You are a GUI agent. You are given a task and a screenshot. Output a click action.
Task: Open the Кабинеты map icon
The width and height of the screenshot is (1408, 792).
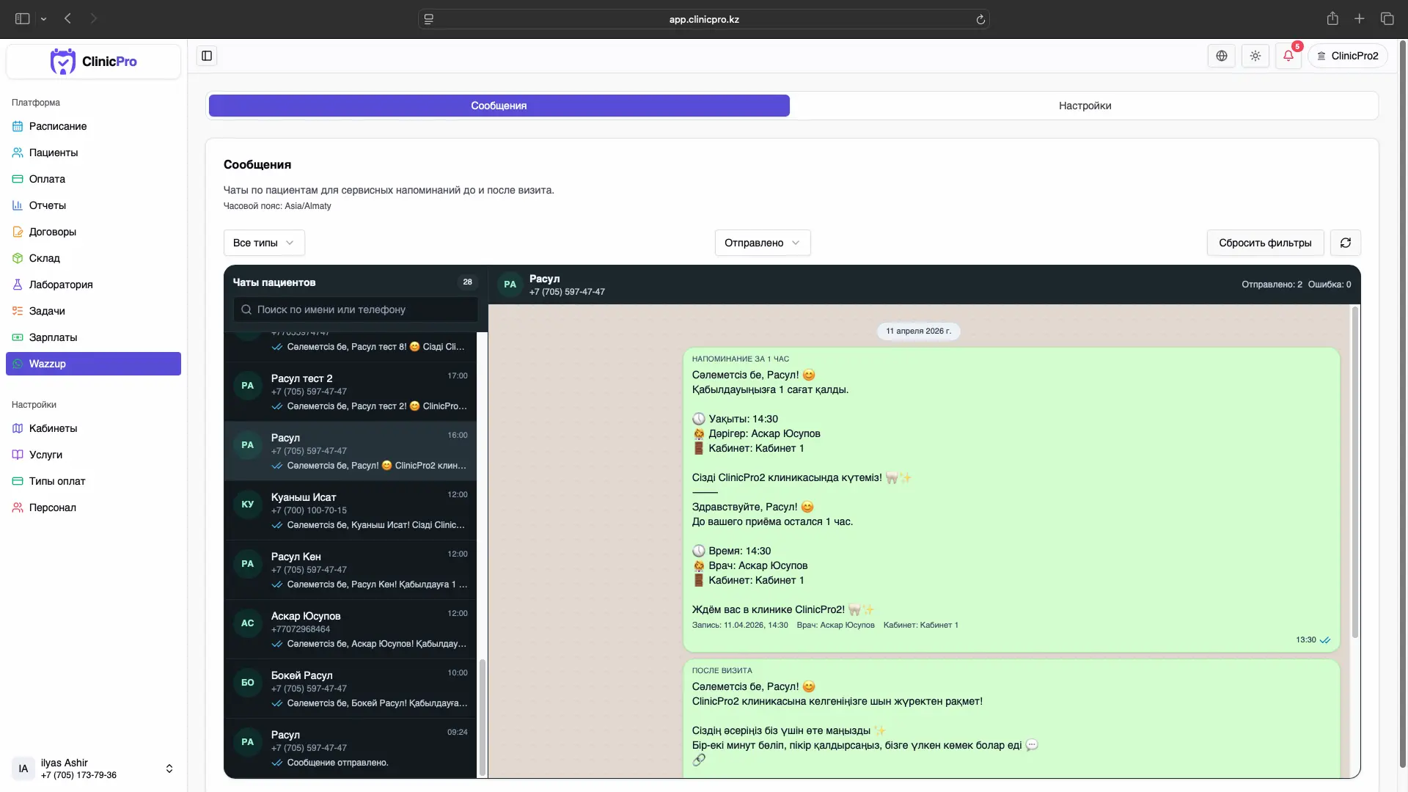click(18, 428)
